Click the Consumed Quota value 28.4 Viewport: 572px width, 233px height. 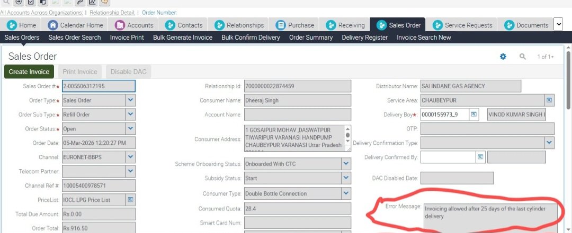(298, 209)
